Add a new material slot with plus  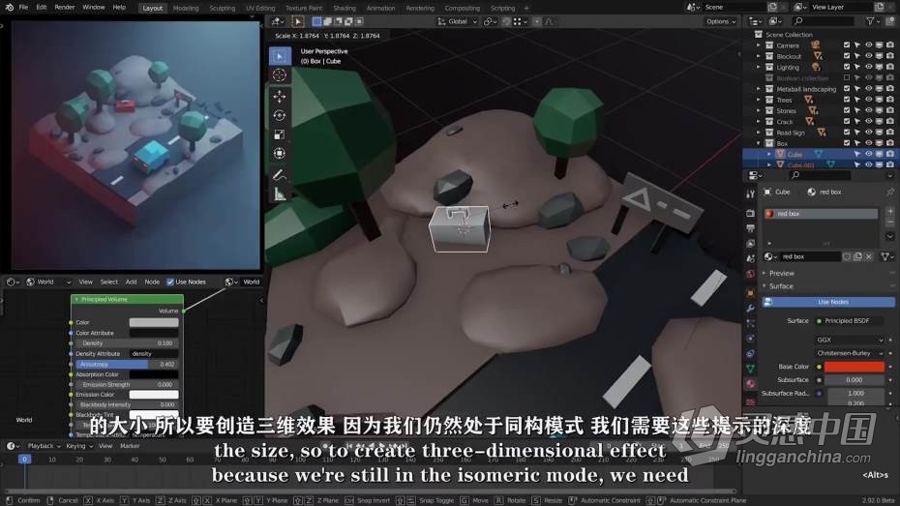coord(890,212)
